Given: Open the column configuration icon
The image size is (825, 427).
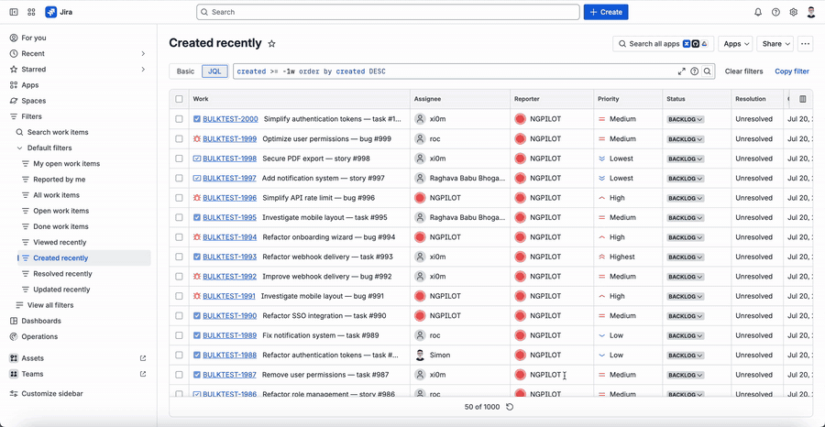Looking at the screenshot, I should pos(802,99).
